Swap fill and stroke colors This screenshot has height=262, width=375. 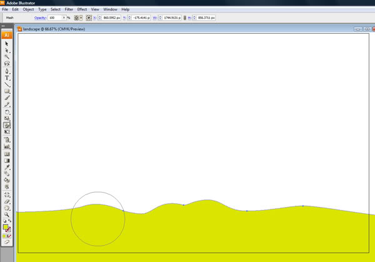pos(9,221)
